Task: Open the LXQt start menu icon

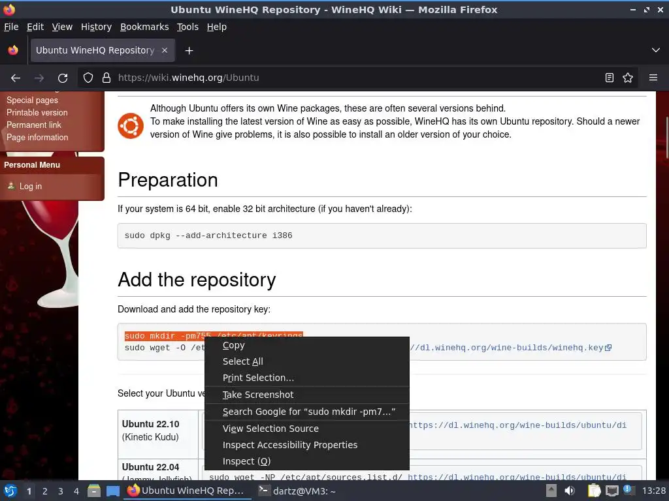Action: pos(10,491)
